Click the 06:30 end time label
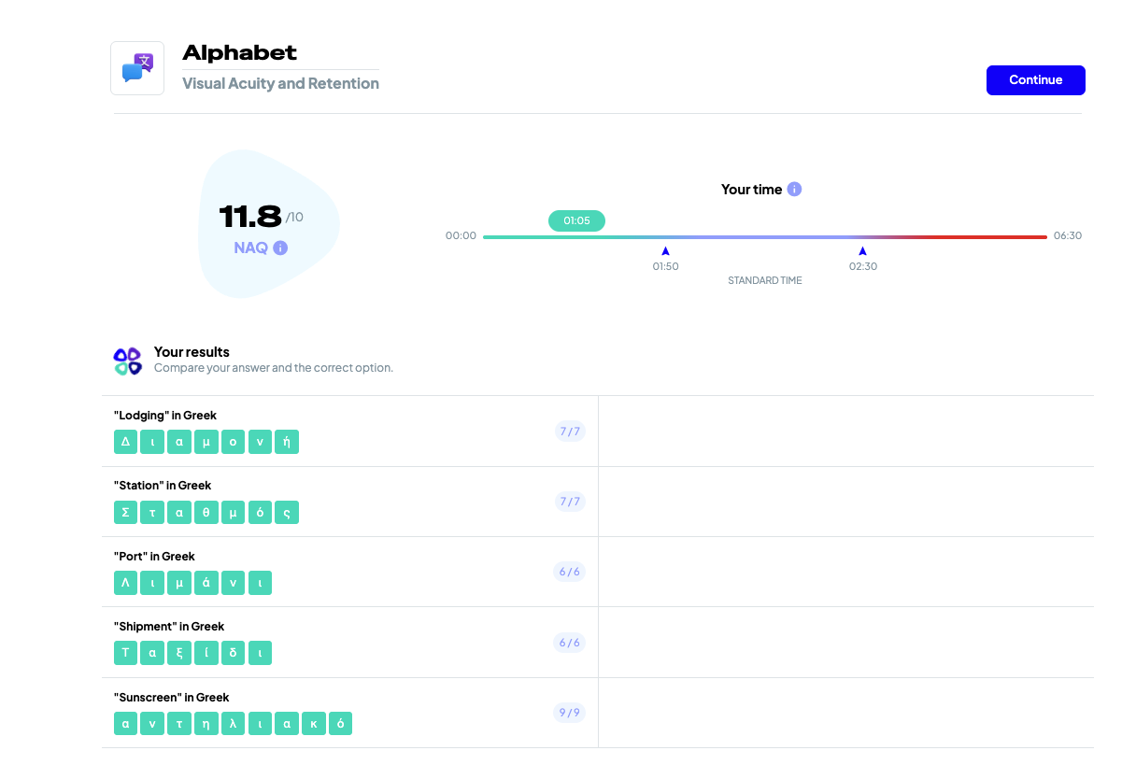The width and height of the screenshot is (1136, 779). click(x=1068, y=236)
